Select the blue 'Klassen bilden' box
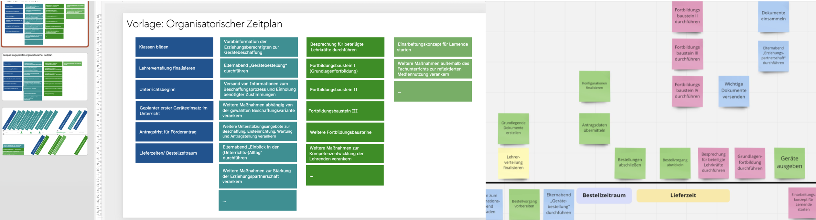Viewport: 816px width, 220px height. tap(174, 47)
